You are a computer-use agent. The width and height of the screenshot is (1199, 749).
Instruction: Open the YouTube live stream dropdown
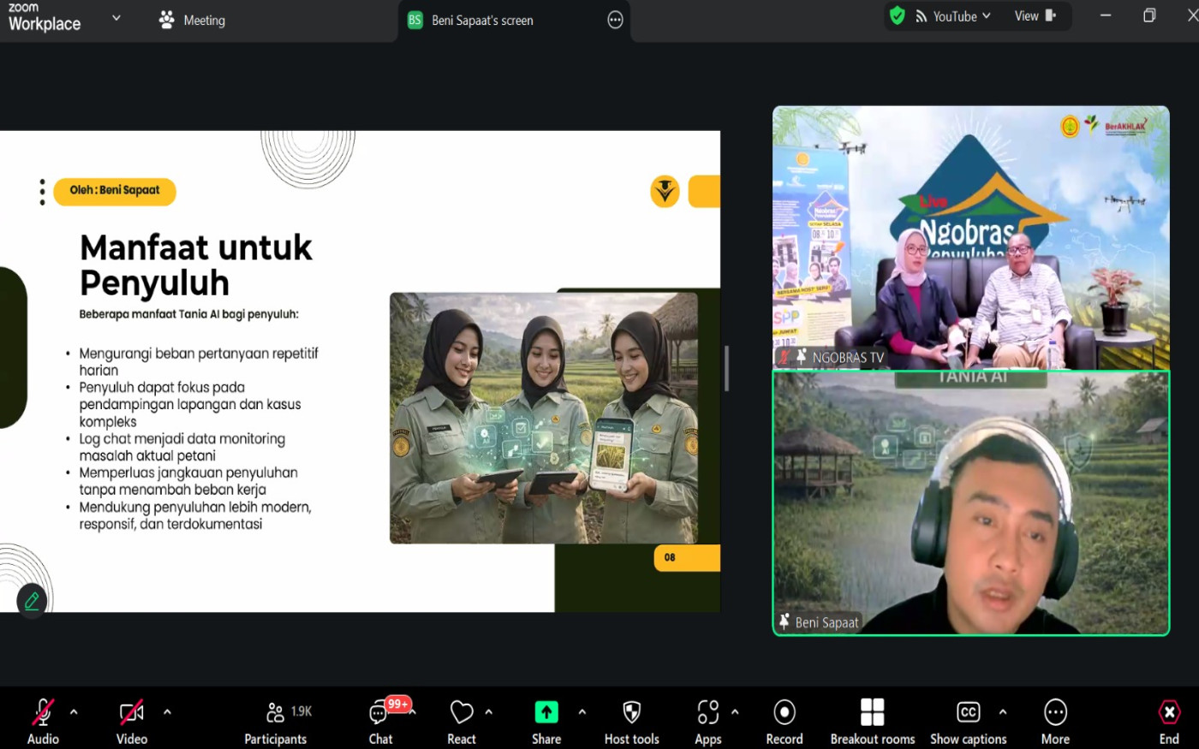click(x=953, y=16)
